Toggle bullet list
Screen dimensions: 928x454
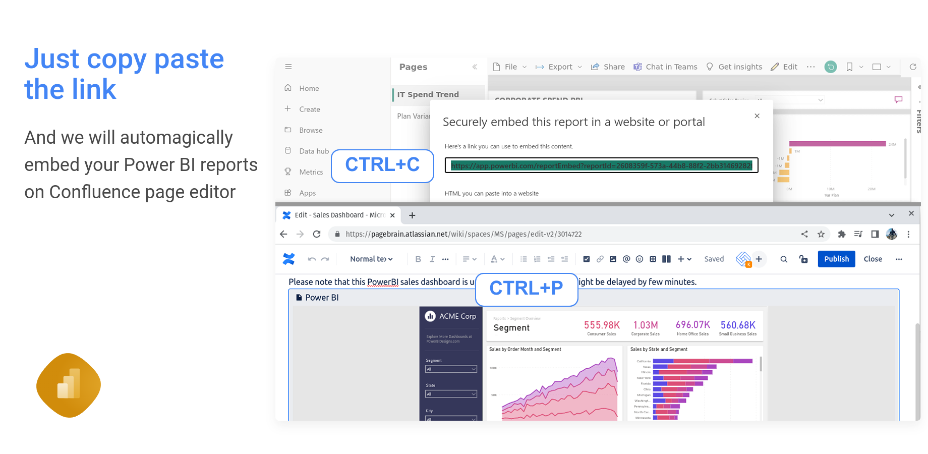(524, 259)
